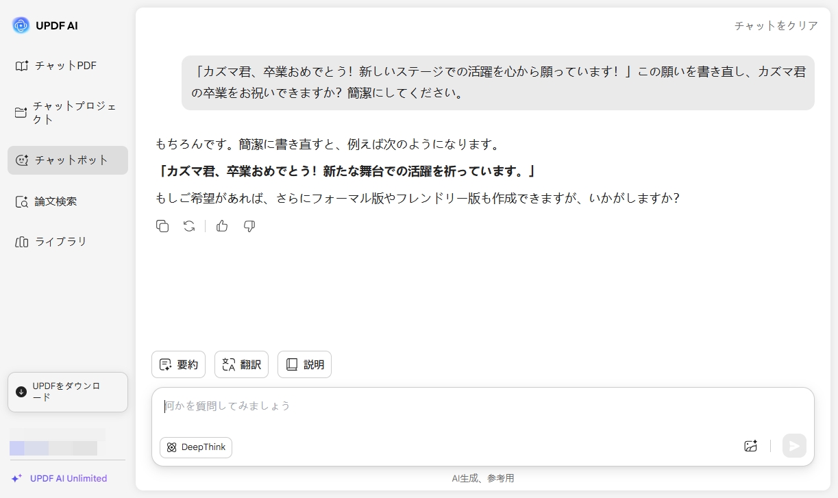Viewport: 838px width, 498px height.
Task: Select チャットボット in the sidebar
Action: (67, 160)
